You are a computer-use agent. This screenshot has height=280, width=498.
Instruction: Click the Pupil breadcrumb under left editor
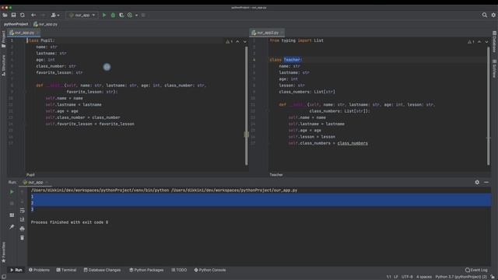tap(30, 175)
